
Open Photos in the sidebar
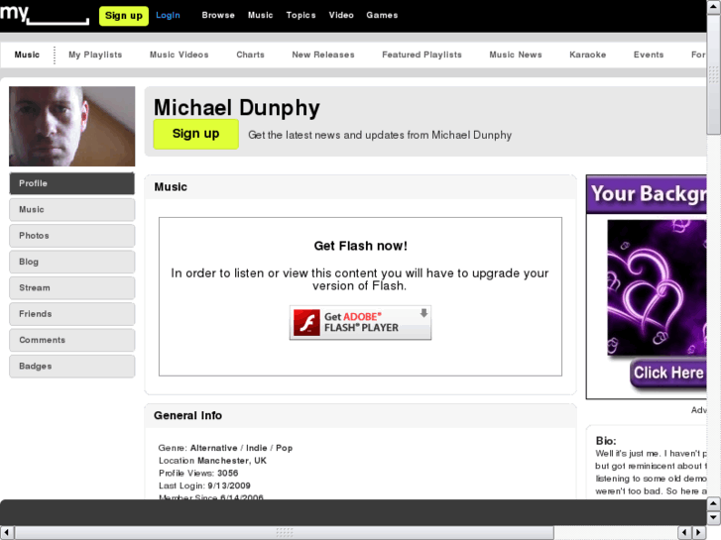pyautogui.click(x=71, y=236)
